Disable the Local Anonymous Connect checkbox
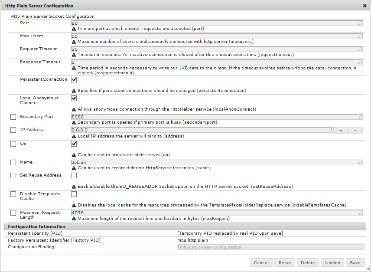 click(74, 98)
